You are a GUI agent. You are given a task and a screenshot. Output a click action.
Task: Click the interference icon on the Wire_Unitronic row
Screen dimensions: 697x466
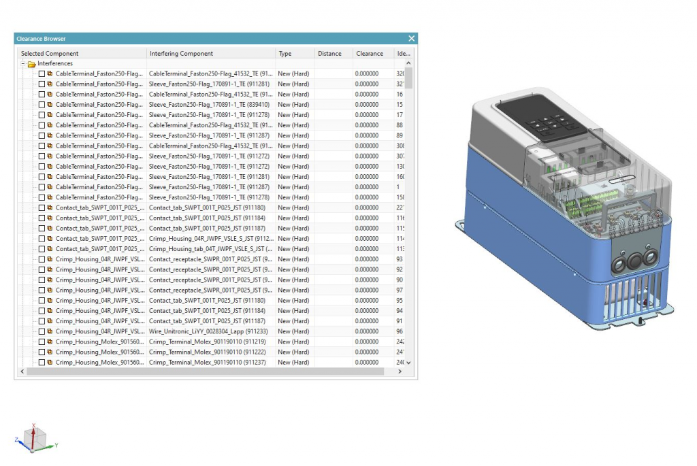pos(50,331)
